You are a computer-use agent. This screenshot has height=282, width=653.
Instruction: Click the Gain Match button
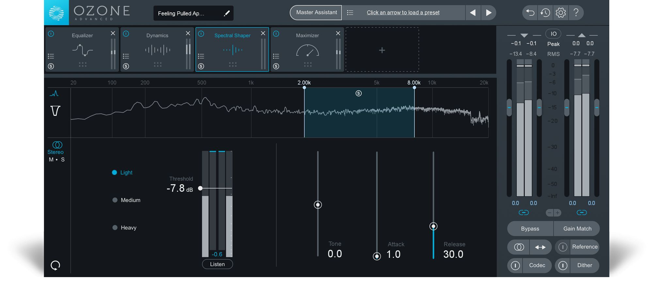pyautogui.click(x=577, y=229)
